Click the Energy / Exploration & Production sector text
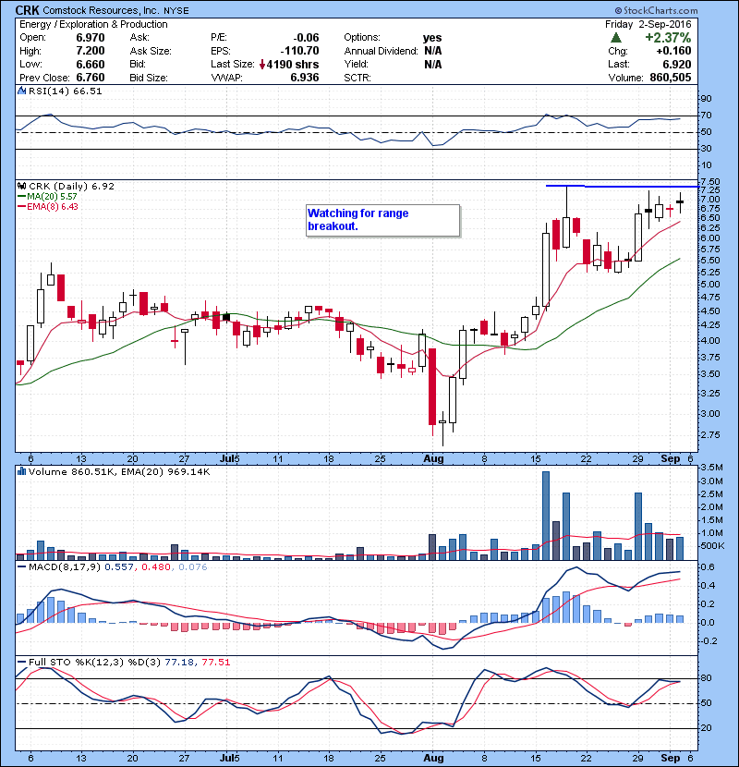 pyautogui.click(x=93, y=24)
